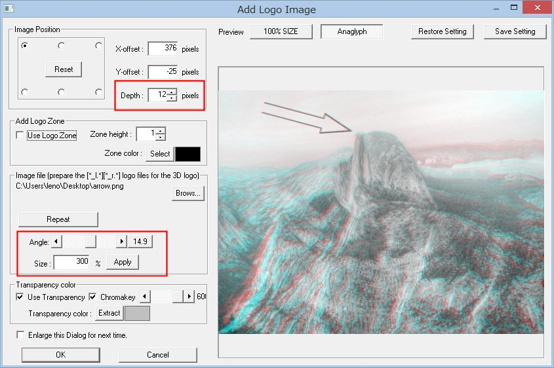The width and height of the screenshot is (554, 368).
Task: Select the bottom-right image position radio button
Action: click(98, 92)
